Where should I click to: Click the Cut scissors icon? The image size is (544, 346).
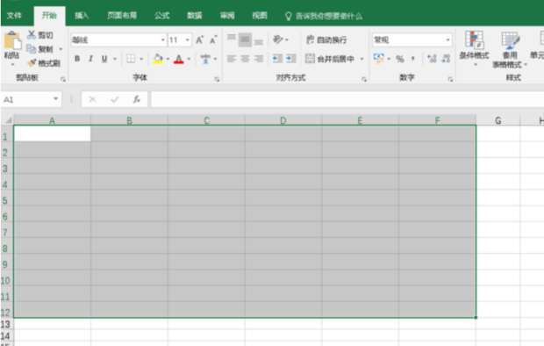point(32,35)
